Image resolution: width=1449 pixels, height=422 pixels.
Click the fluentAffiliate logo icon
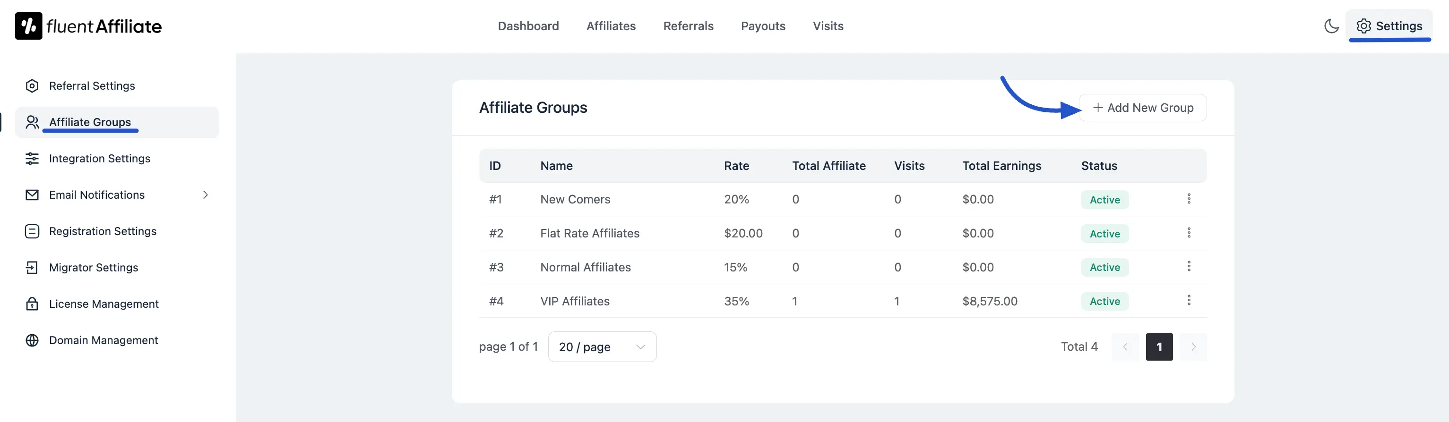click(28, 26)
